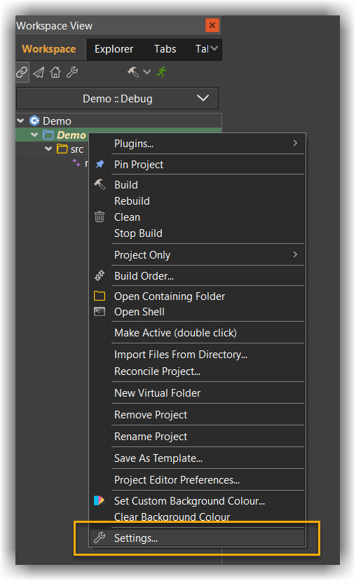Choose Open Shell menu entry

coord(197,312)
